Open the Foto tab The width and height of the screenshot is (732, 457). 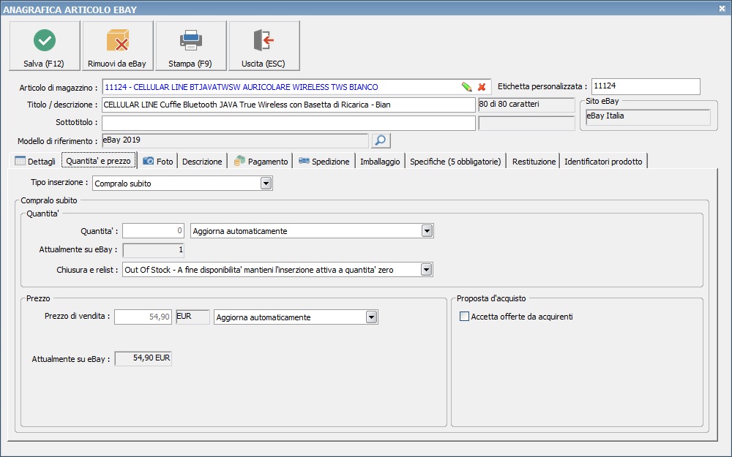coord(158,162)
